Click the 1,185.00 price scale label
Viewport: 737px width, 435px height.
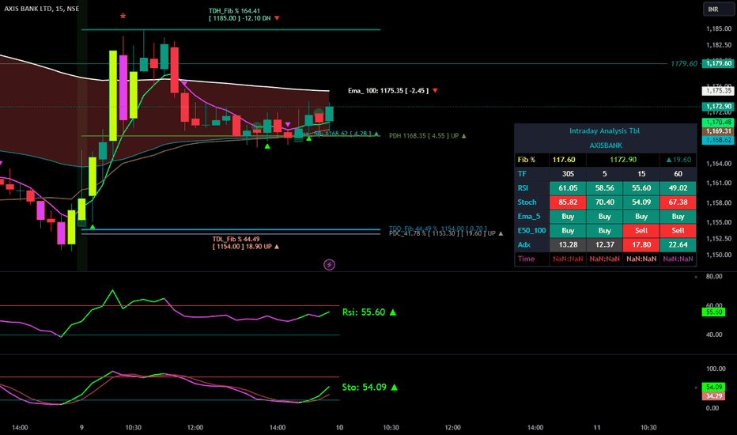(719, 28)
